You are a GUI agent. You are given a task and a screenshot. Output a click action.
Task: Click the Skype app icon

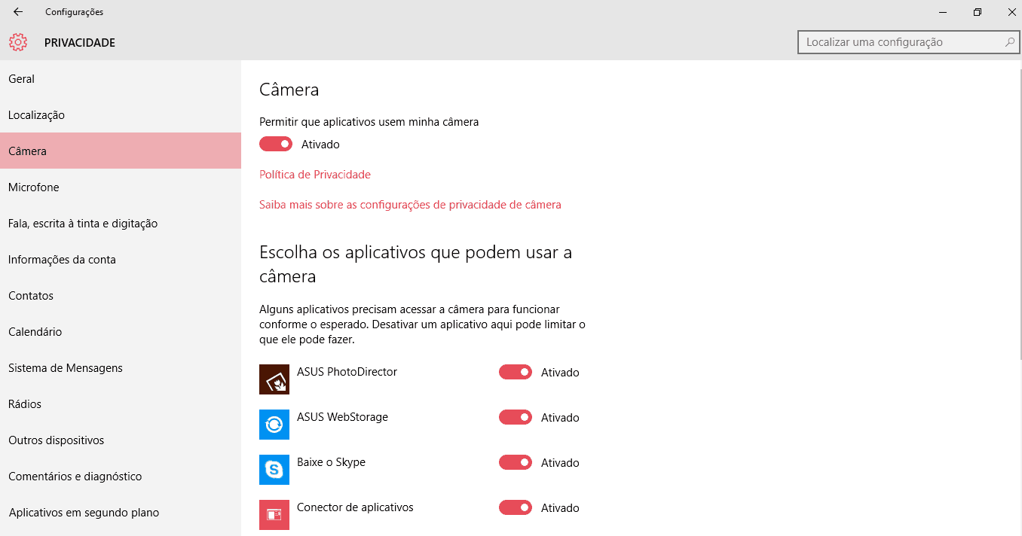pyautogui.click(x=274, y=470)
